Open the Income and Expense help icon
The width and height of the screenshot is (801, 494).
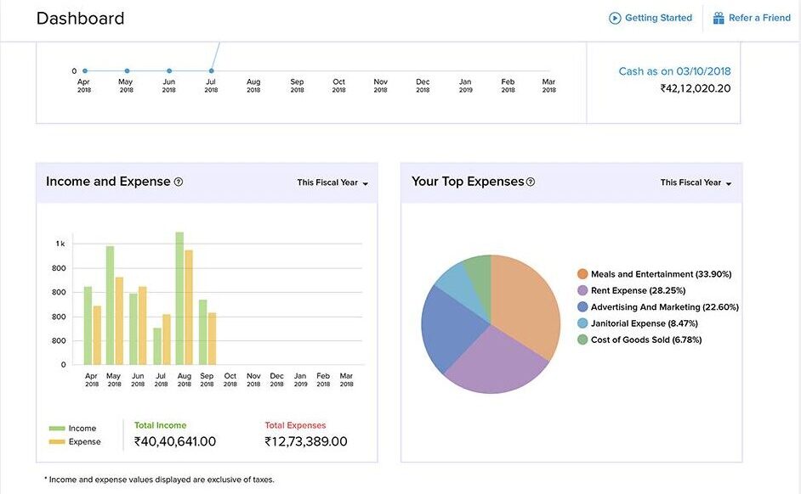tap(177, 181)
